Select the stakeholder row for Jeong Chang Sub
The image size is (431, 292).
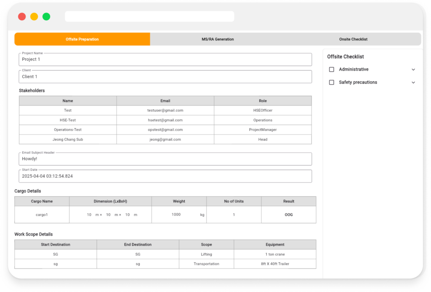(x=68, y=139)
